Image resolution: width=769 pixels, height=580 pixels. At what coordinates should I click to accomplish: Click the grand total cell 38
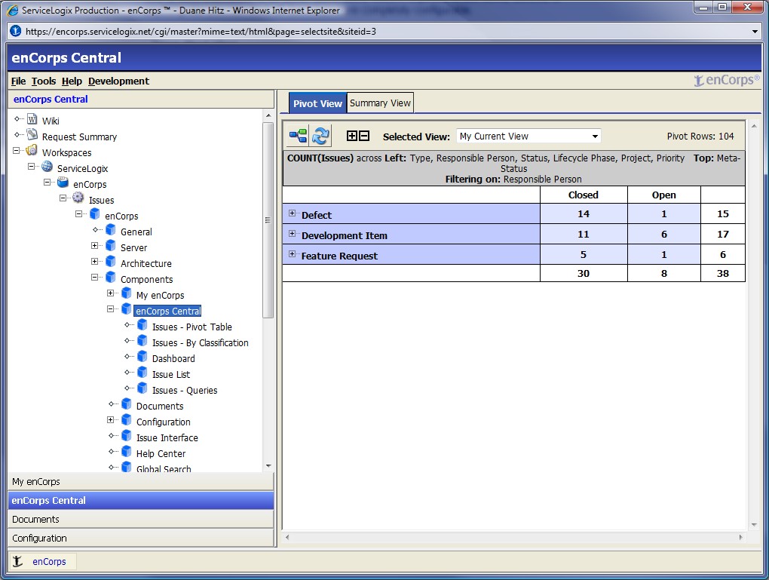(x=723, y=273)
